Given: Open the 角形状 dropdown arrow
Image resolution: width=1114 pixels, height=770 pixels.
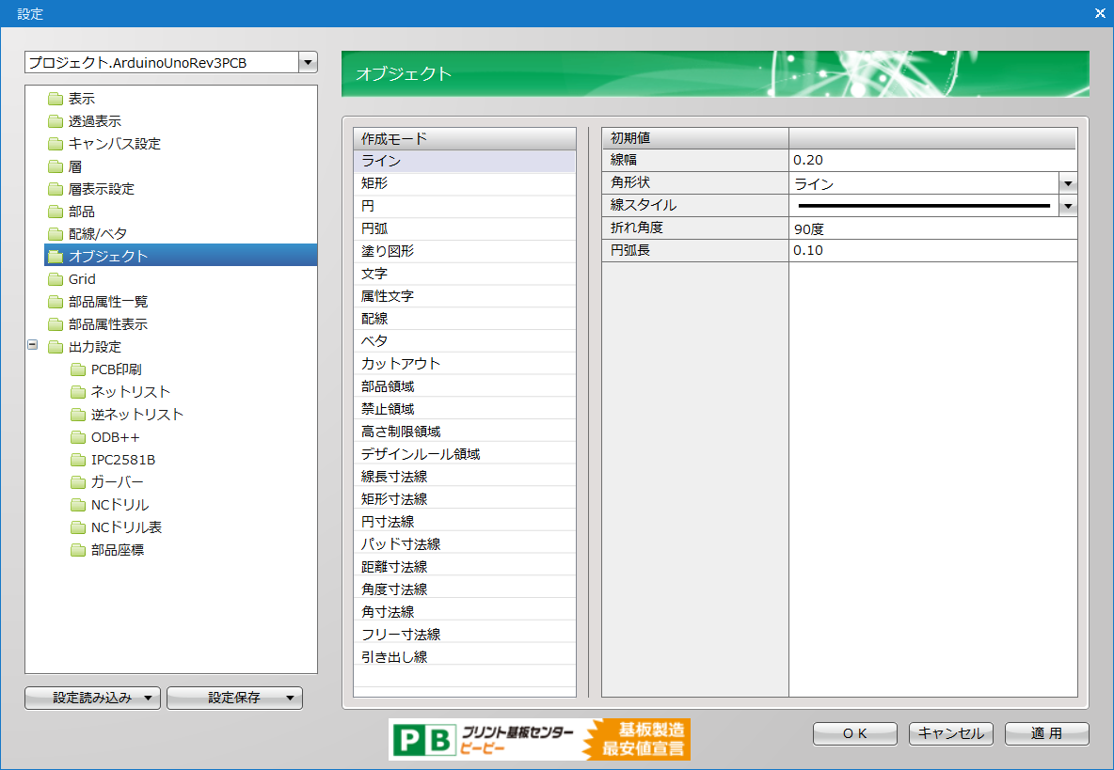Looking at the screenshot, I should [x=1068, y=183].
